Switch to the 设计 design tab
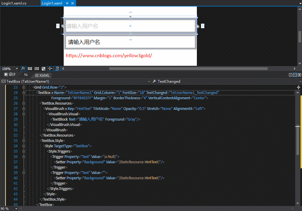 click(10, 75)
